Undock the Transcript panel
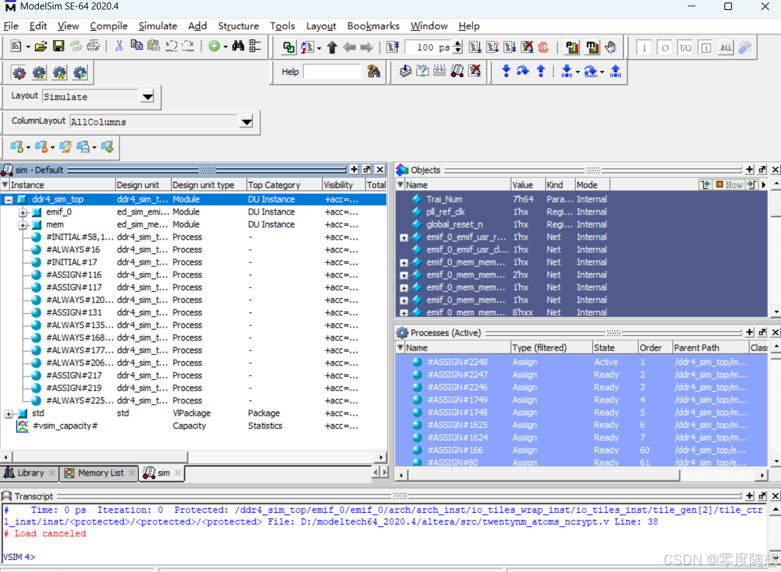The height and width of the screenshot is (572, 781). tap(763, 496)
